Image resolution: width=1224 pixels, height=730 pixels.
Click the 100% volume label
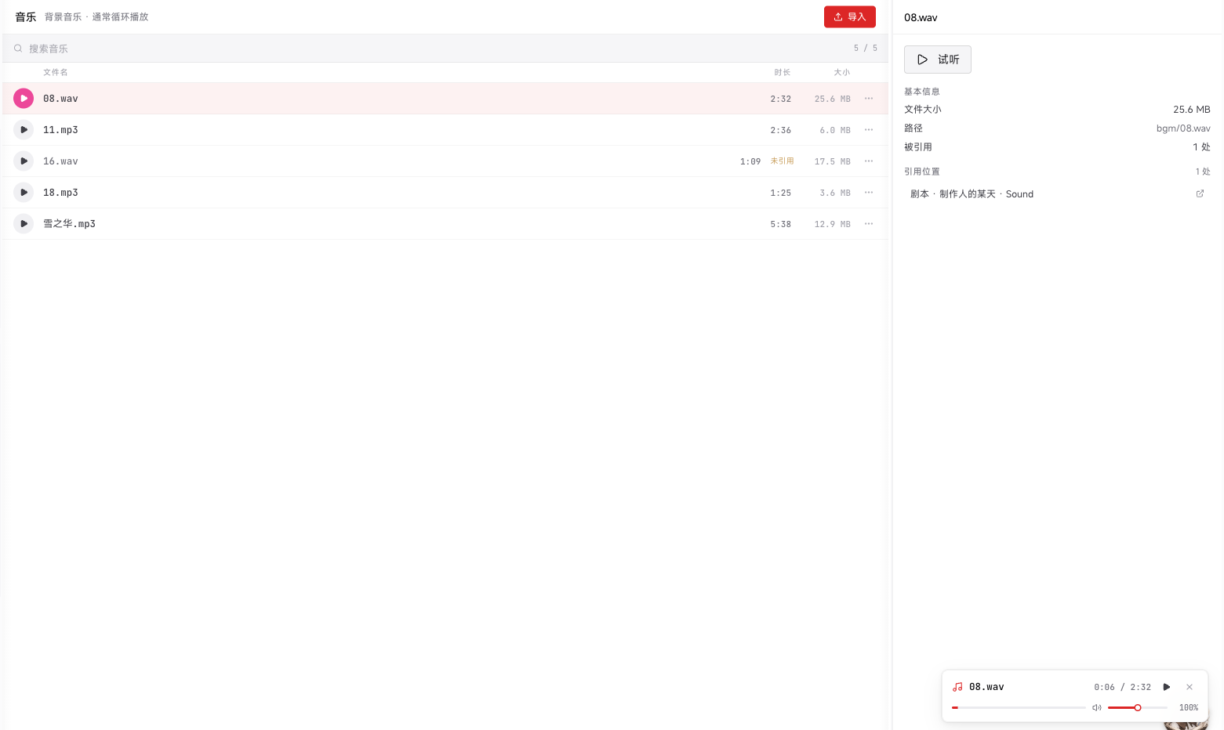1189,707
